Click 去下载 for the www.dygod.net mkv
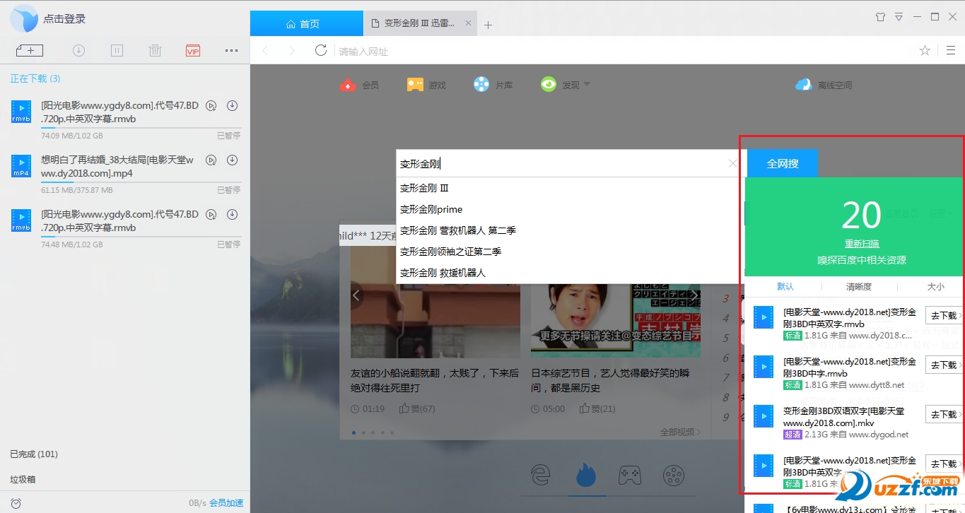Screen dimensions: 965x513 pos(944,414)
